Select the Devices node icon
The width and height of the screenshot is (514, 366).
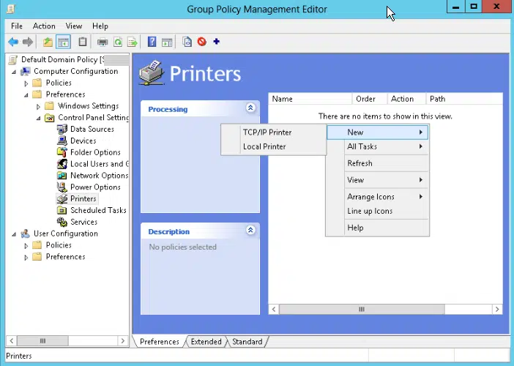[62, 141]
